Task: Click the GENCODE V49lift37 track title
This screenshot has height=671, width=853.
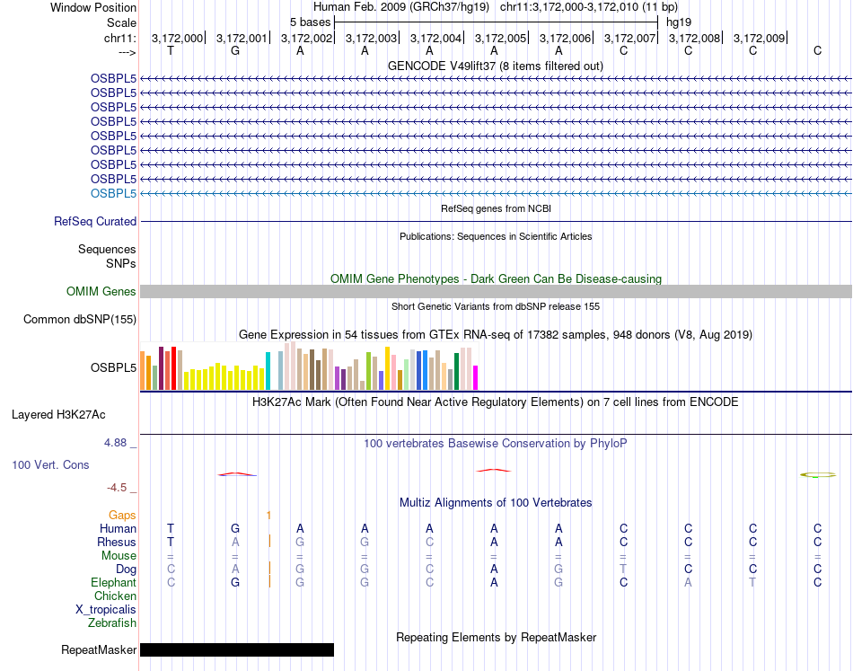Action: [495, 66]
